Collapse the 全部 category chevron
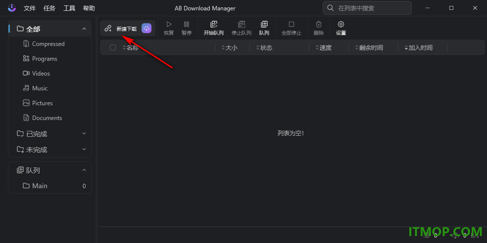This screenshot has width=487, height=243. click(x=84, y=29)
